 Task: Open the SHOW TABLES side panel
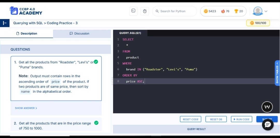(x=277, y=73)
